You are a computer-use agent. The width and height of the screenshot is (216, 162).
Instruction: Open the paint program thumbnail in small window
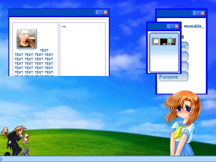click(x=155, y=42)
